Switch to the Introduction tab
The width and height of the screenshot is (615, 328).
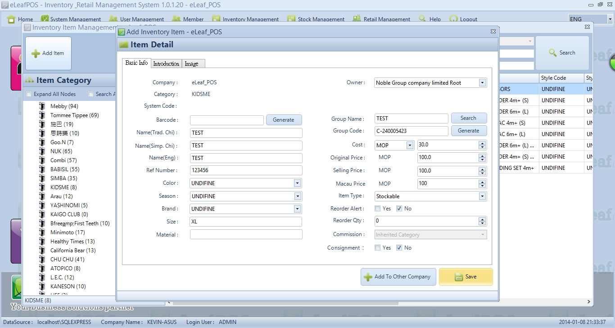click(166, 64)
